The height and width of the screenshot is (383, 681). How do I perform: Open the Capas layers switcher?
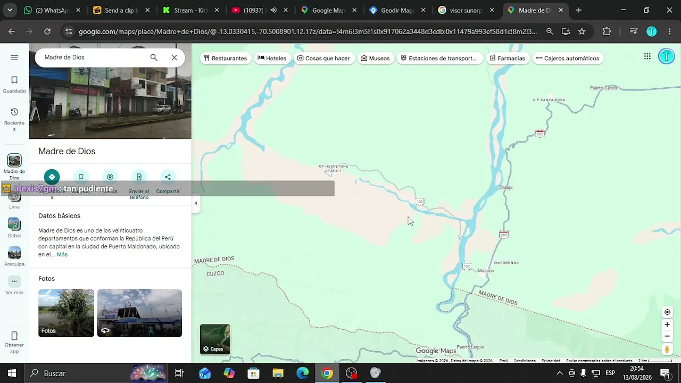click(215, 339)
